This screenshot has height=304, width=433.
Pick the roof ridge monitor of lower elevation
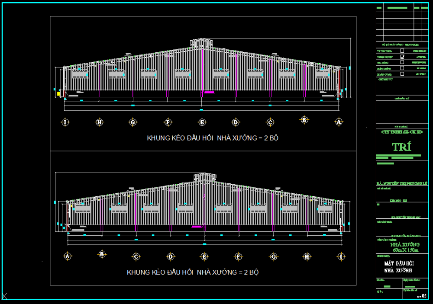click(x=205, y=177)
